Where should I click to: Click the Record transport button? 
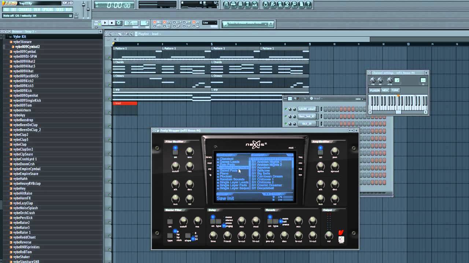click(119, 23)
